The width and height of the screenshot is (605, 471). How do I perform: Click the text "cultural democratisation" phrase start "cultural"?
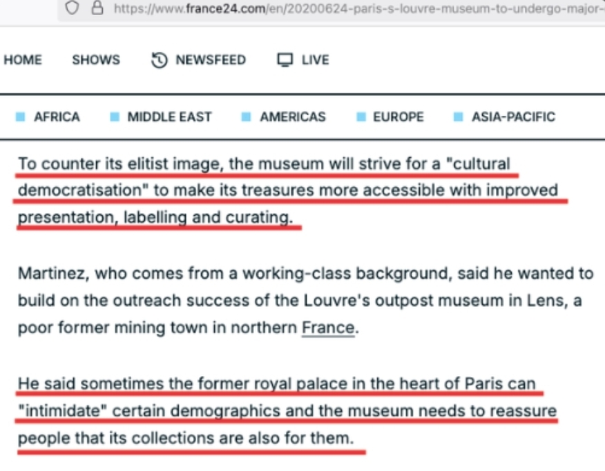coord(478,164)
